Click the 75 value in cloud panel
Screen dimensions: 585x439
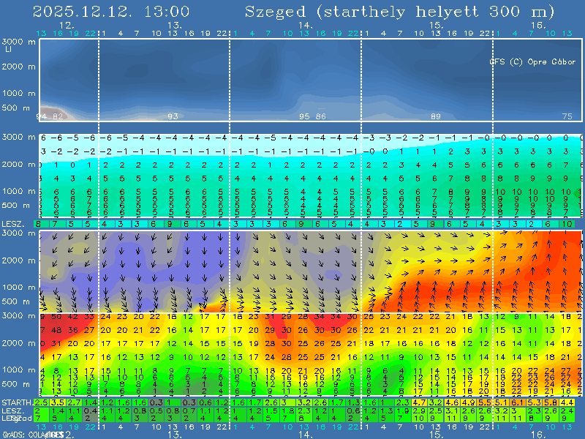(567, 116)
